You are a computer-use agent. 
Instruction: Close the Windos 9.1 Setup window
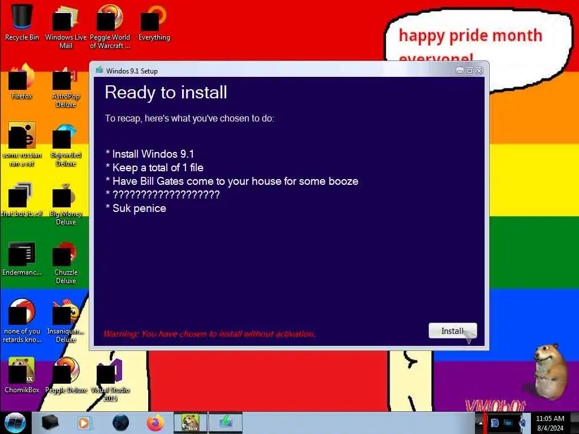click(479, 71)
